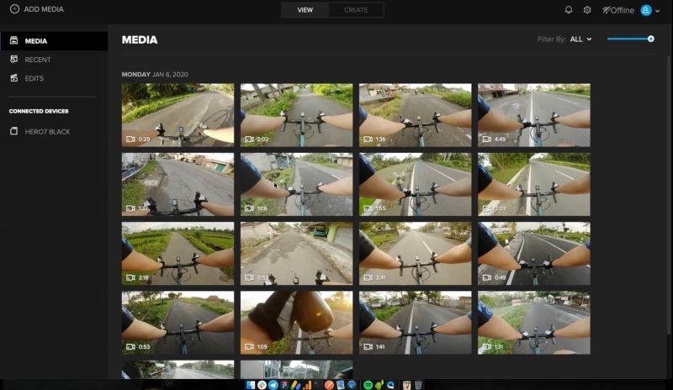Open settings via the gear icon
The height and width of the screenshot is (390, 673).
point(587,9)
